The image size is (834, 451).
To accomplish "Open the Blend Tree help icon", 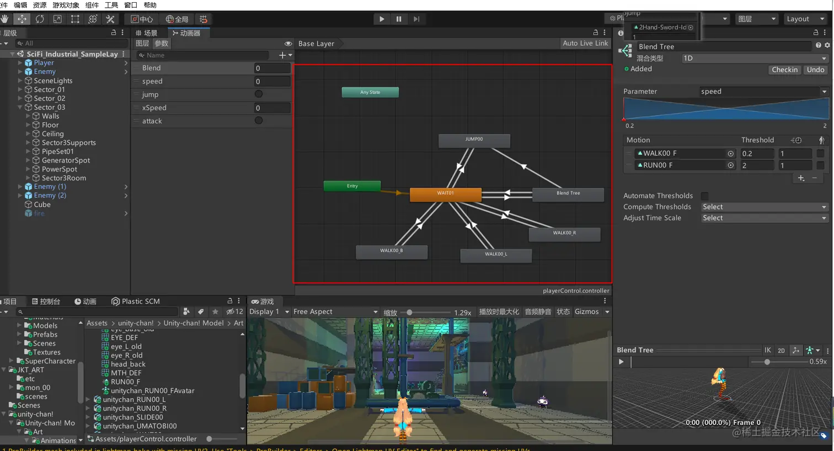I will (x=819, y=45).
